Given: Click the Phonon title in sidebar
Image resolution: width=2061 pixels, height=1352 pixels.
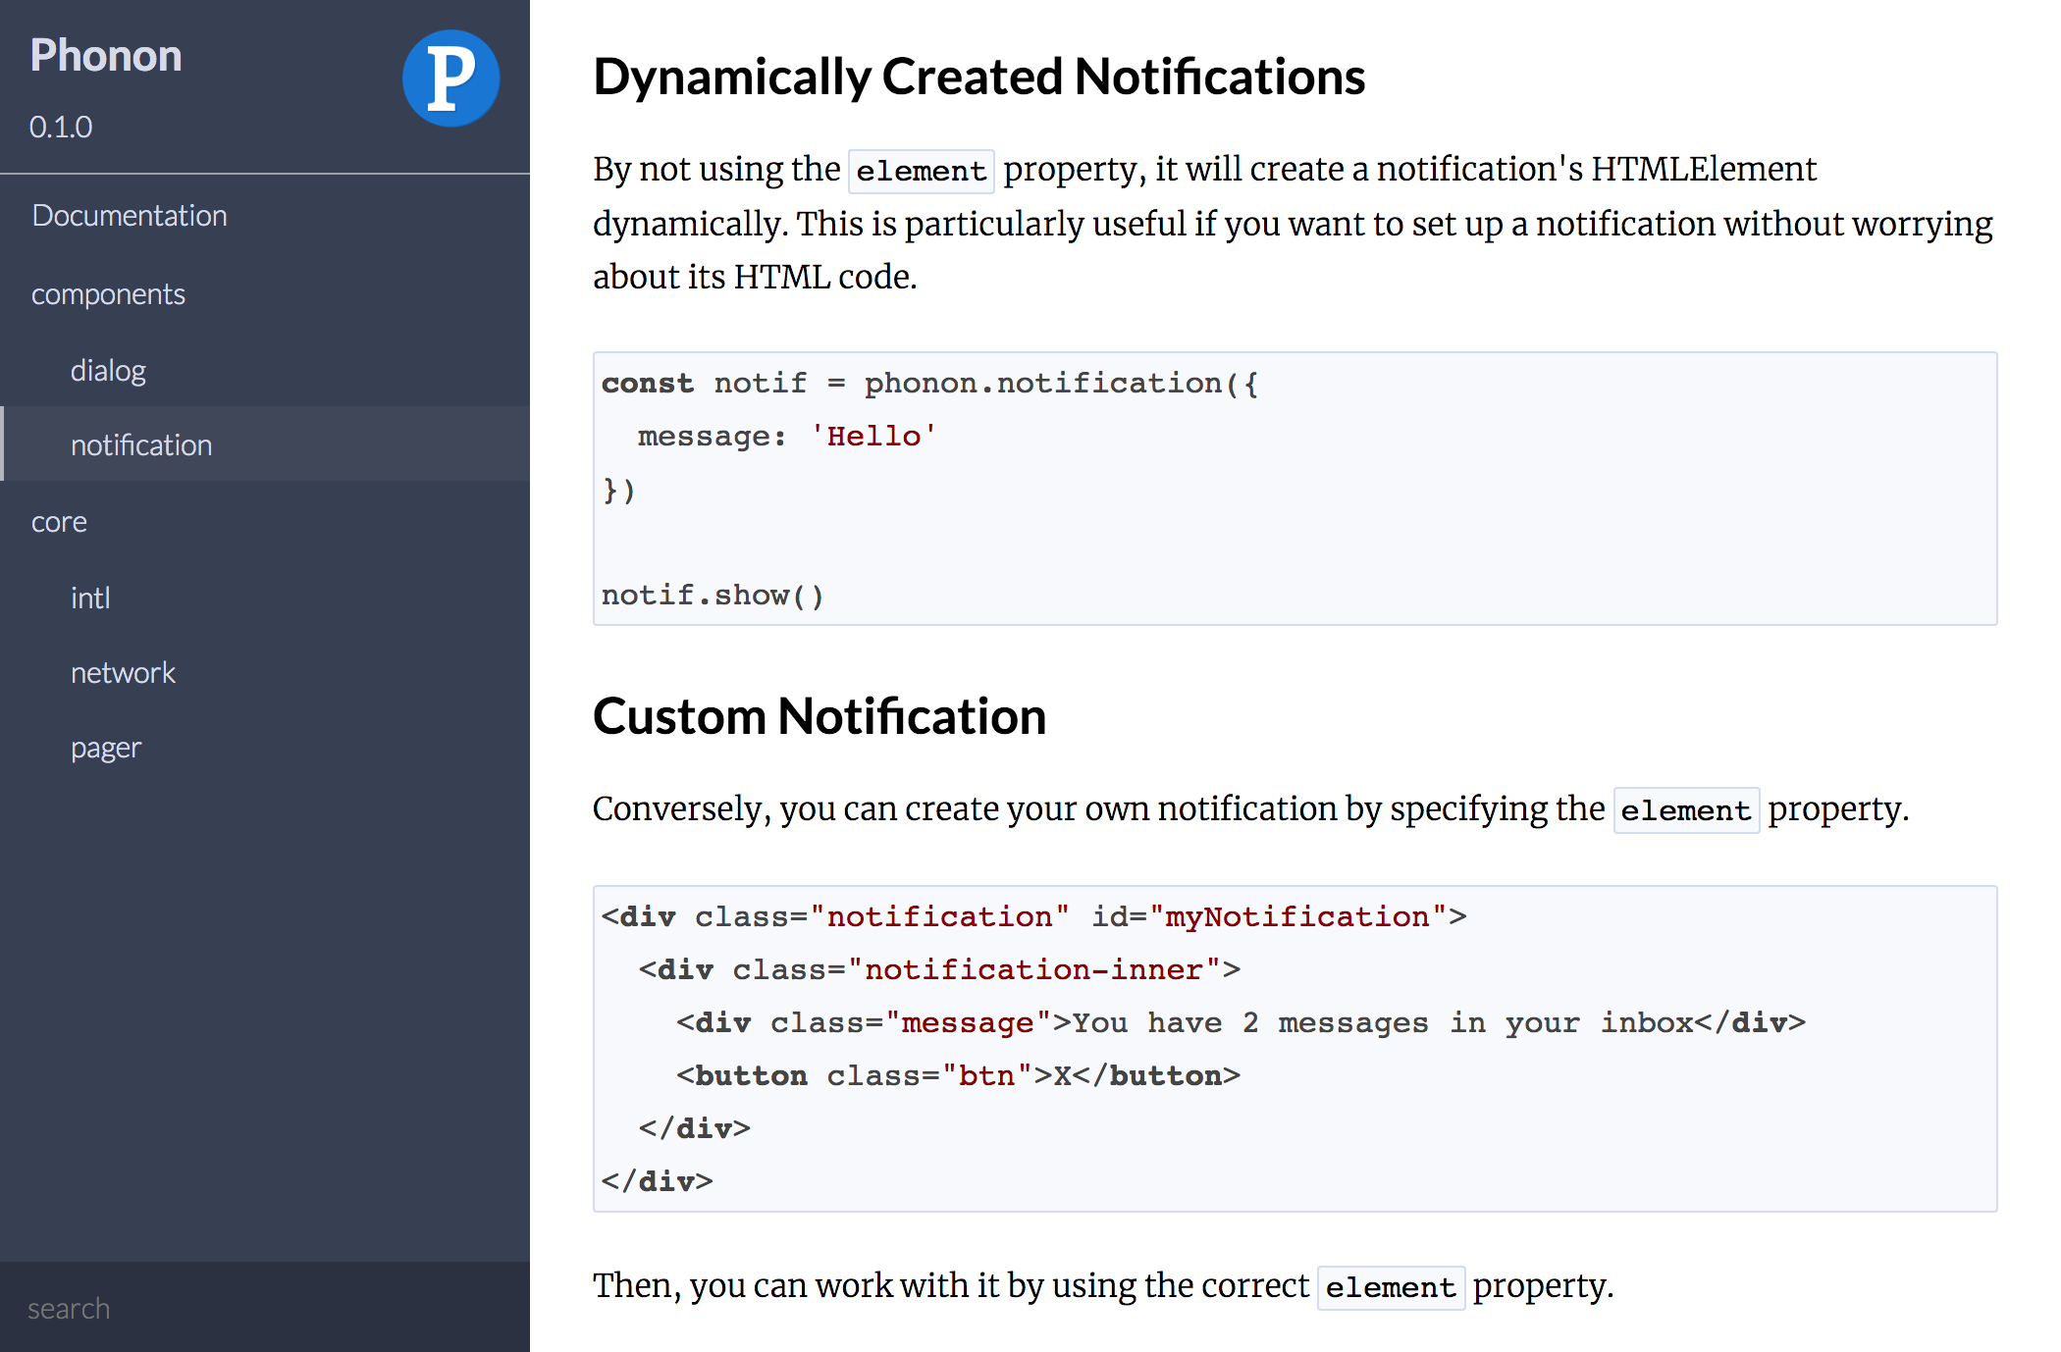Looking at the screenshot, I should tap(106, 56).
